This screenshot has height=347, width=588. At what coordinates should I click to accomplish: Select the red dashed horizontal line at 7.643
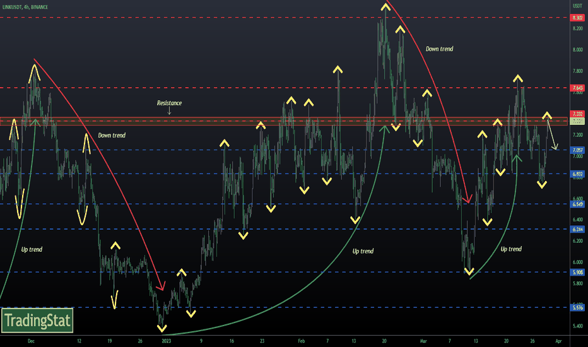tap(285, 88)
